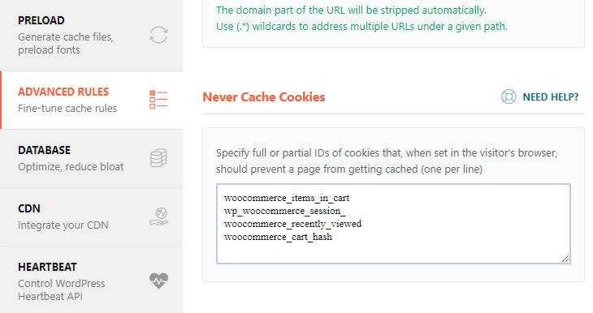Viewport: 593px width, 313px height.
Task: Click the CDN globe-in-hand icon
Action: [x=158, y=217]
